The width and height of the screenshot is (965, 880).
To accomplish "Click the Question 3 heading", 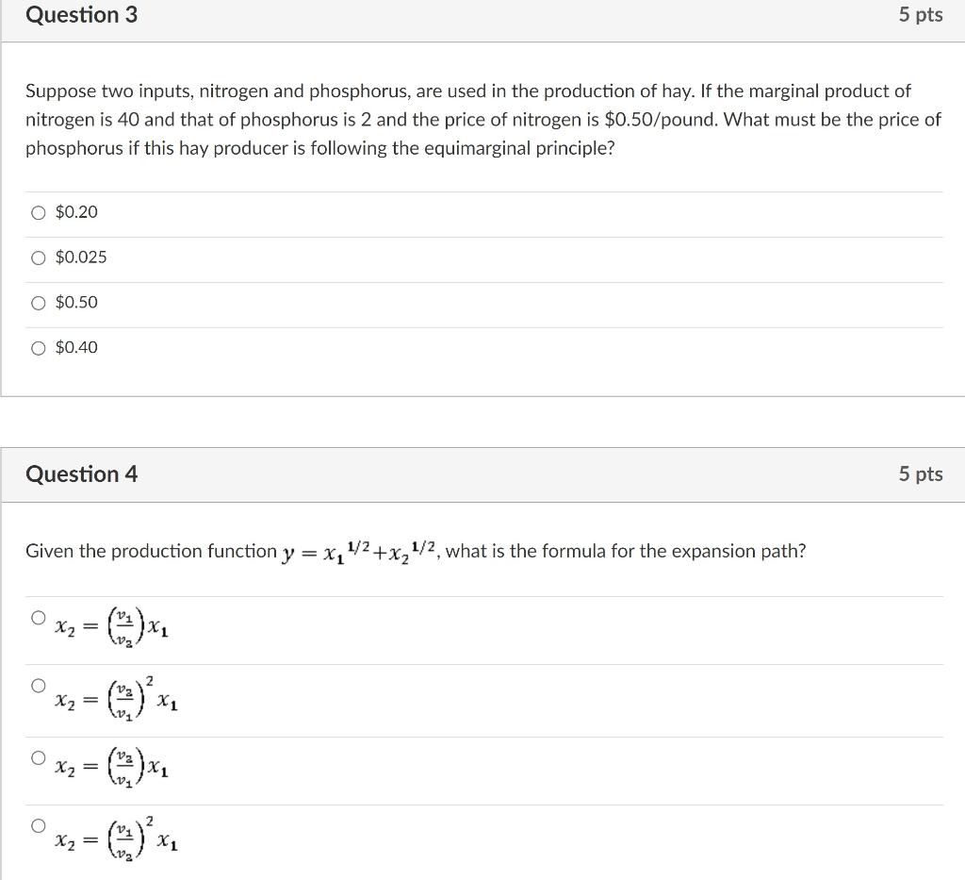I will [82, 15].
